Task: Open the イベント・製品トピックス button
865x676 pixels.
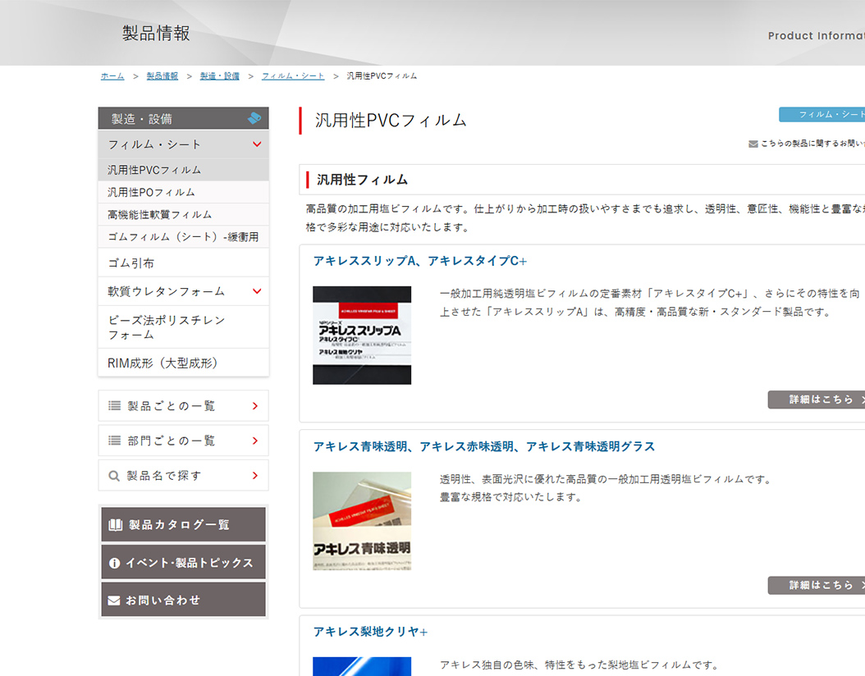Action: coord(183,563)
